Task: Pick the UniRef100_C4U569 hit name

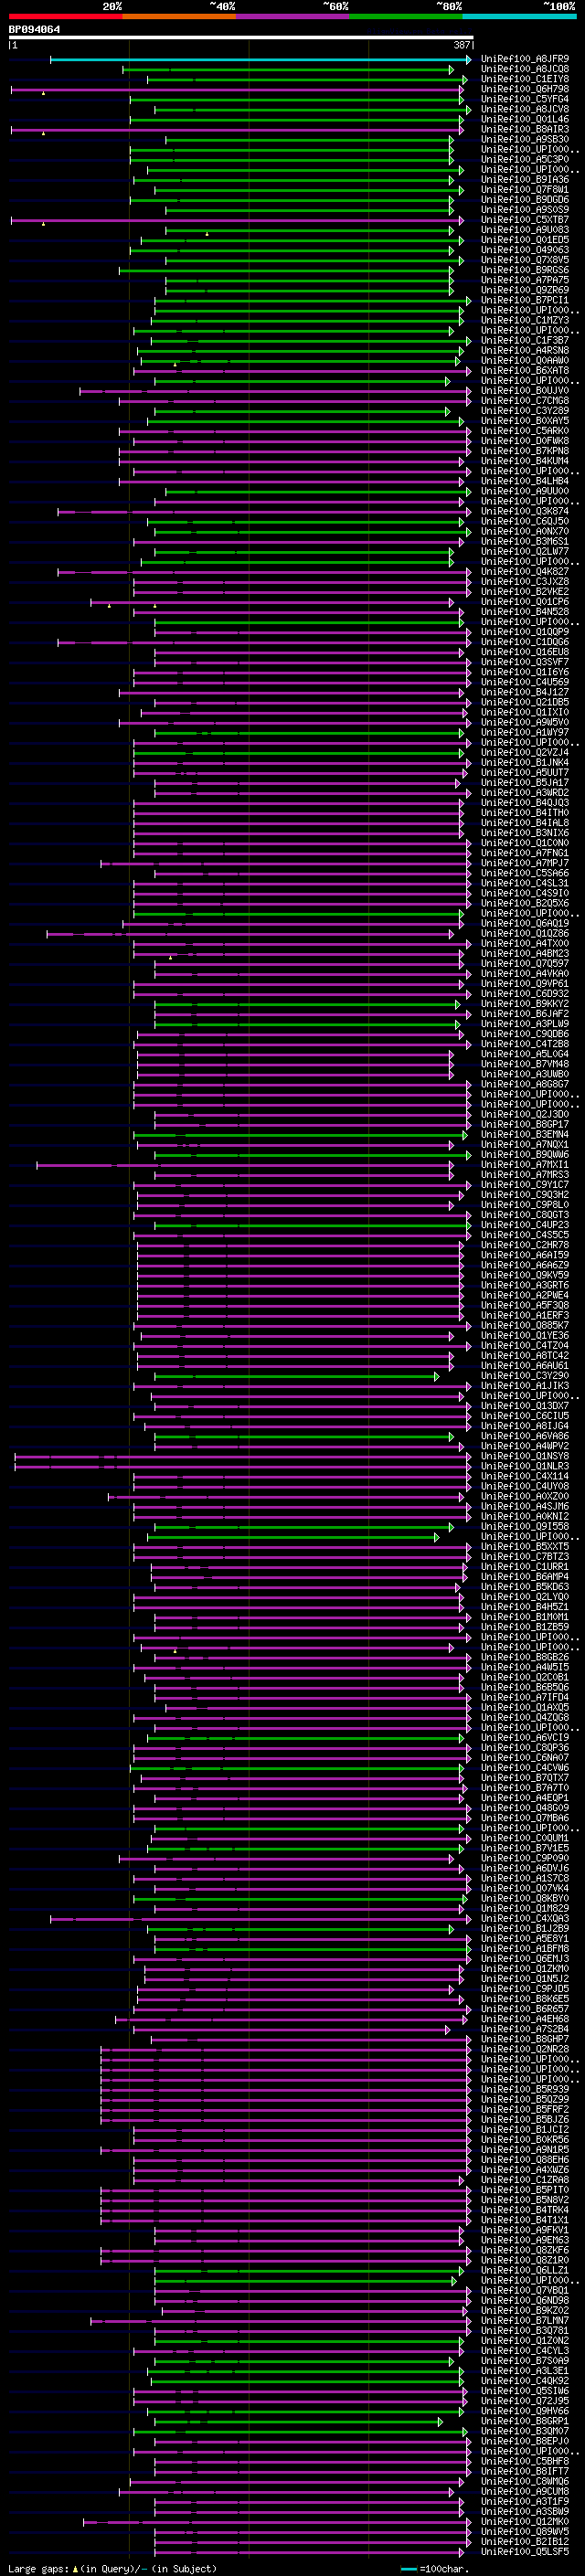Action: (525, 682)
